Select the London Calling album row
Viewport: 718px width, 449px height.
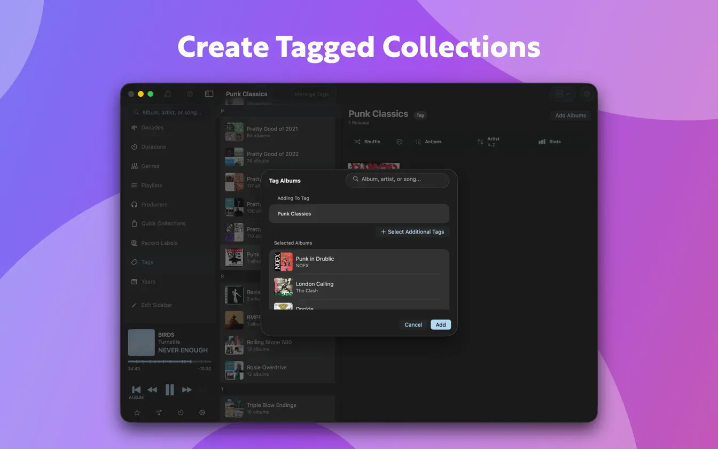coord(359,287)
